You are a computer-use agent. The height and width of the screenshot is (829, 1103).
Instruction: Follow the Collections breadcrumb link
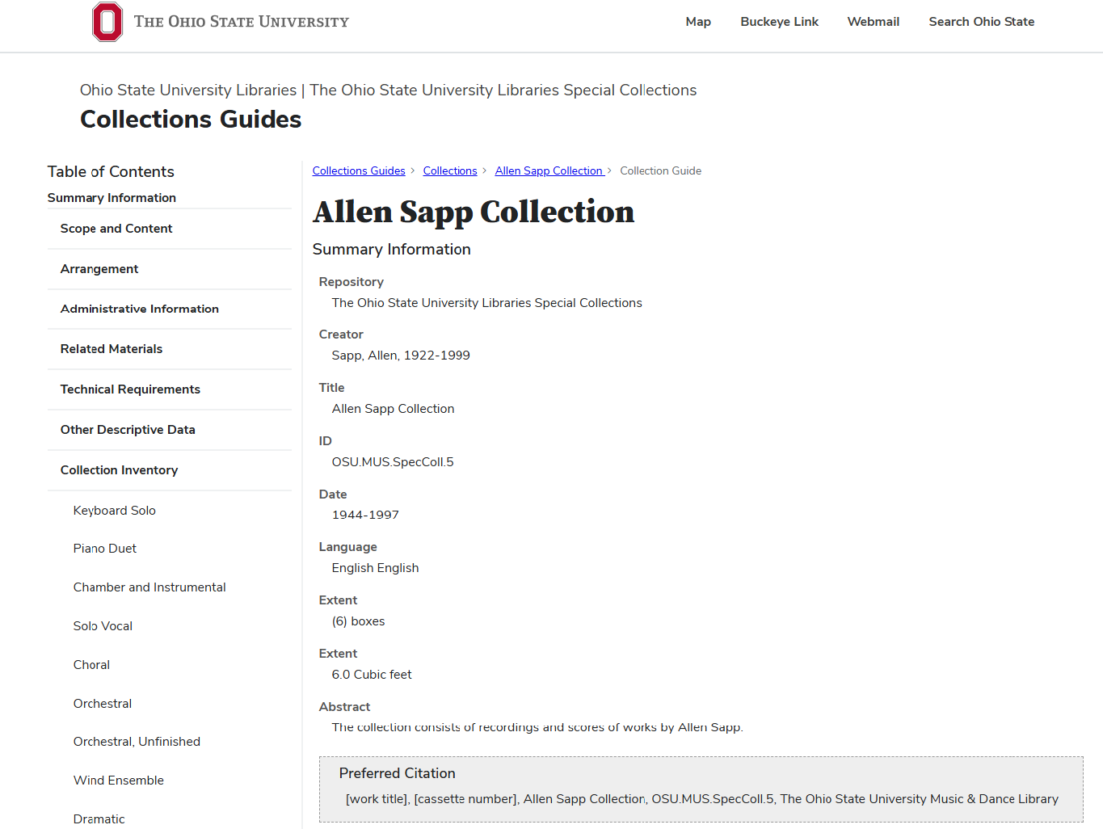(450, 170)
